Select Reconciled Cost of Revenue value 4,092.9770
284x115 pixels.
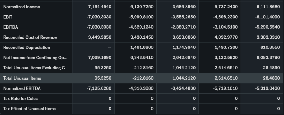pos(226,37)
